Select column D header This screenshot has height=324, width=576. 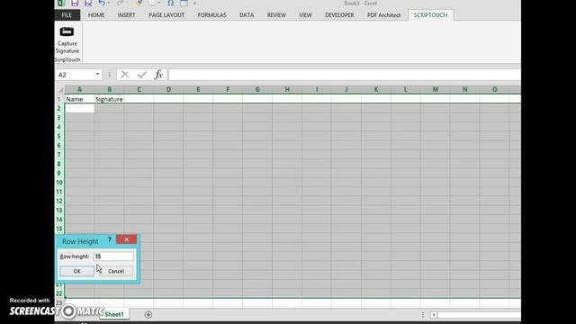[168, 90]
